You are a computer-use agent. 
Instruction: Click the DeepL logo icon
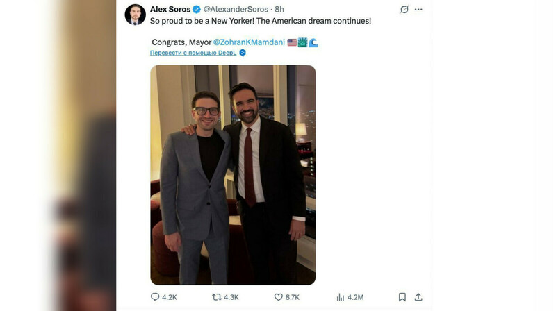[243, 53]
